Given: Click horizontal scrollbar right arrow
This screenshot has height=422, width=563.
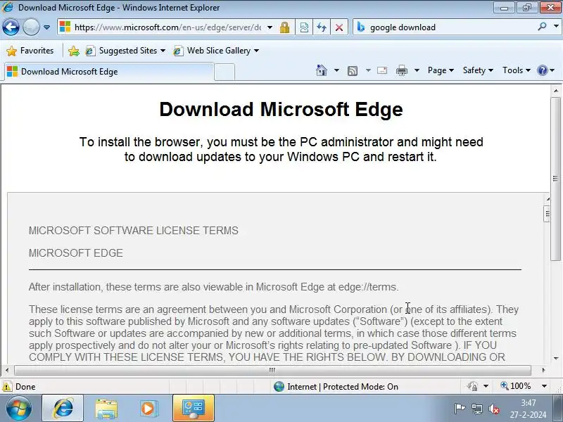Looking at the screenshot, I should tap(543, 370).
